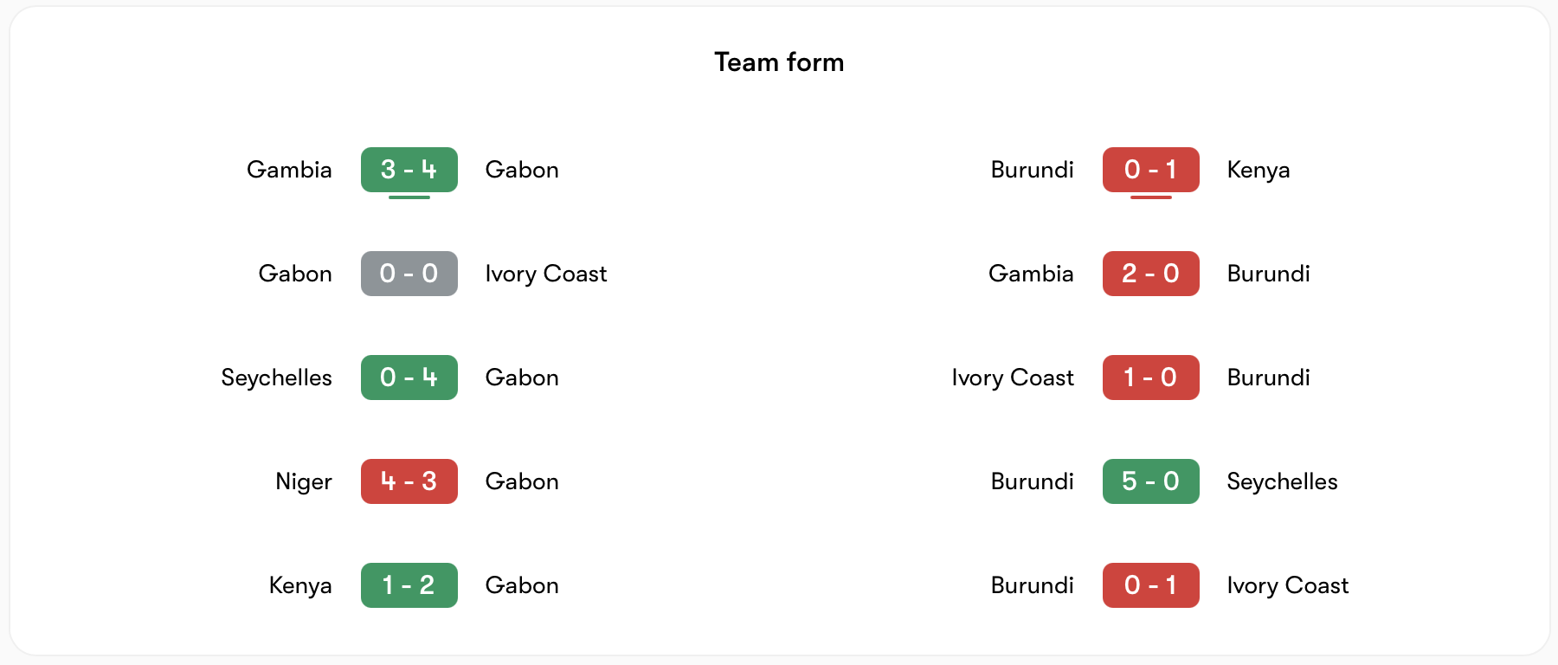
Task: Open the 2 - 0 Gambia vs Burundi result
Action: pyautogui.click(x=1150, y=274)
